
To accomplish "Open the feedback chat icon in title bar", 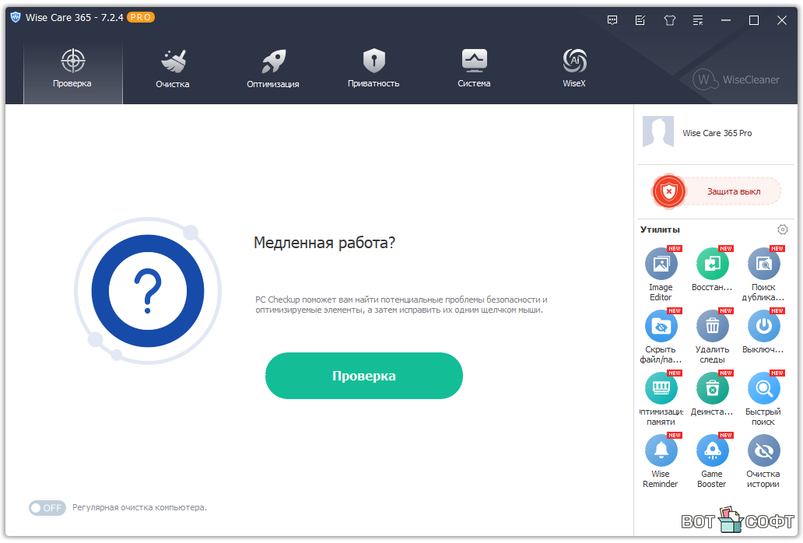I will 612,20.
